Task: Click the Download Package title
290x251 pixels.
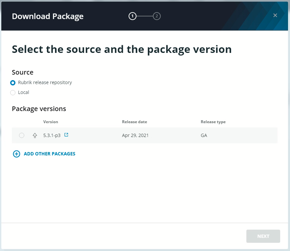Action: [x=48, y=16]
